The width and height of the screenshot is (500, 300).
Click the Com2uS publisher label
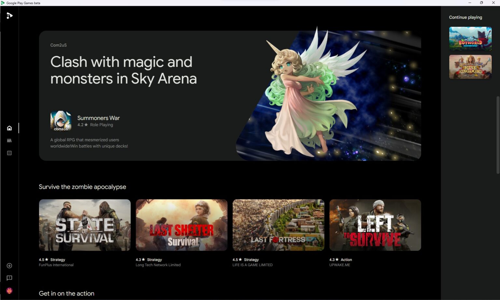tap(59, 45)
